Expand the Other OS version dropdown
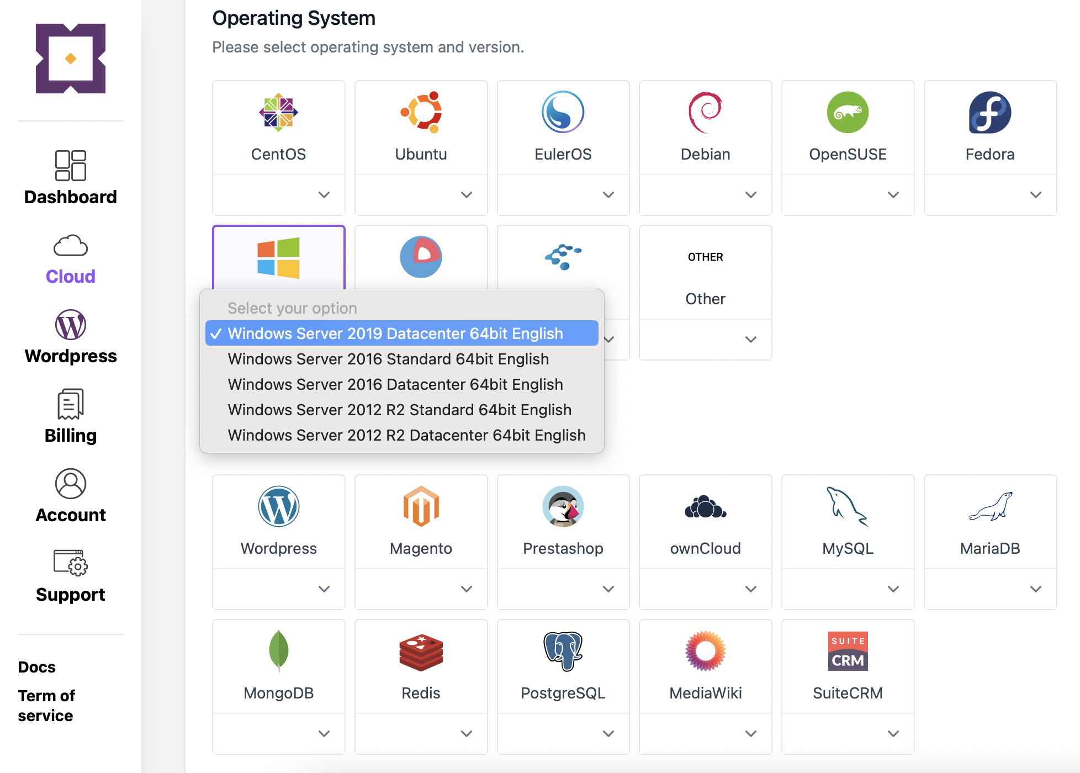The width and height of the screenshot is (1080, 773). (706, 340)
